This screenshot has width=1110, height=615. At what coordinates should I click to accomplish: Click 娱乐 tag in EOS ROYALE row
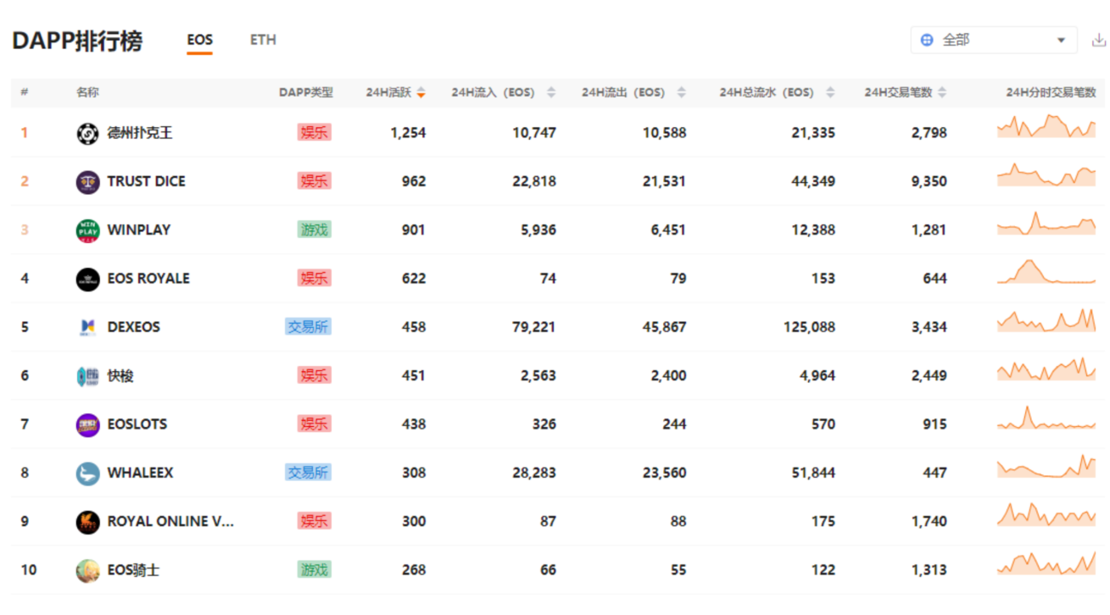coord(314,279)
